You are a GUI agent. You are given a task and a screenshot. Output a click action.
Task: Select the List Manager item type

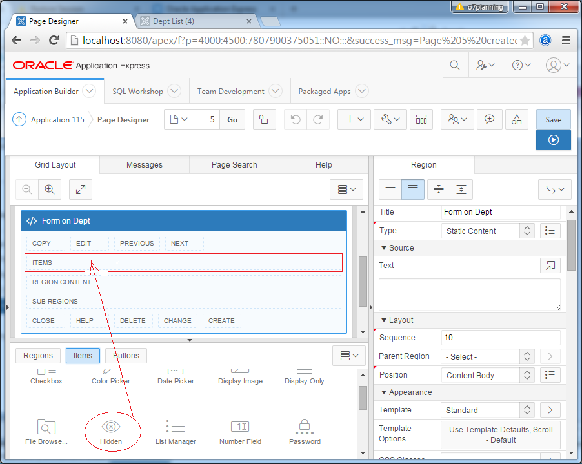pyautogui.click(x=176, y=432)
